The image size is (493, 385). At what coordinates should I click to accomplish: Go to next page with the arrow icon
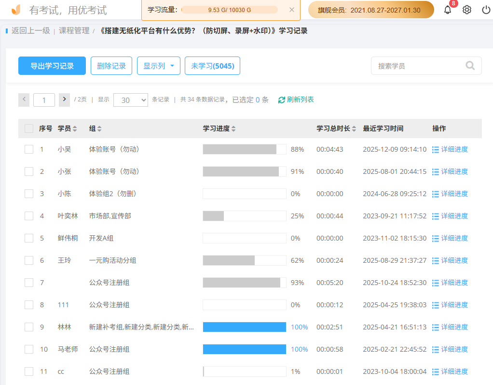tap(64, 100)
